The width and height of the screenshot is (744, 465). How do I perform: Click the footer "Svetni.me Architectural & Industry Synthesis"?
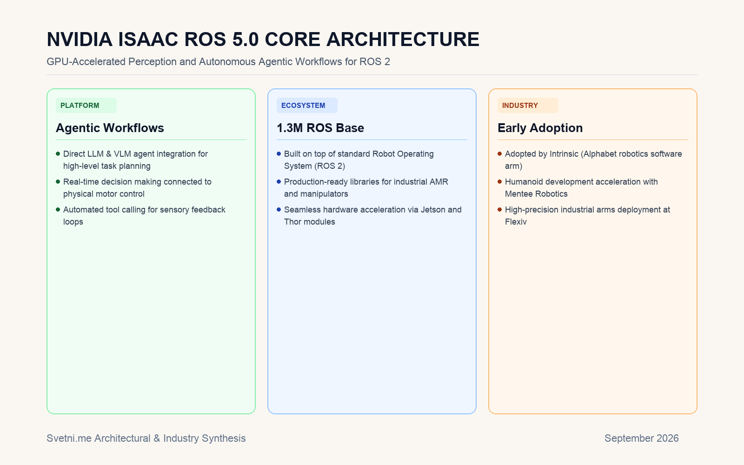146,438
